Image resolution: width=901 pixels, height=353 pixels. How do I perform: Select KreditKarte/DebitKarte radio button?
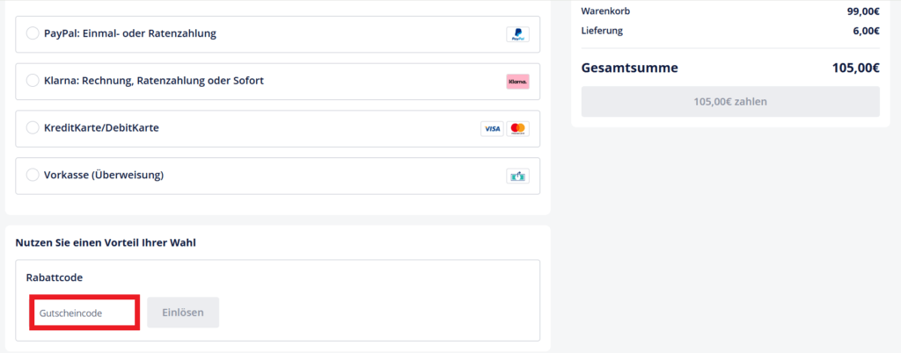[33, 128]
